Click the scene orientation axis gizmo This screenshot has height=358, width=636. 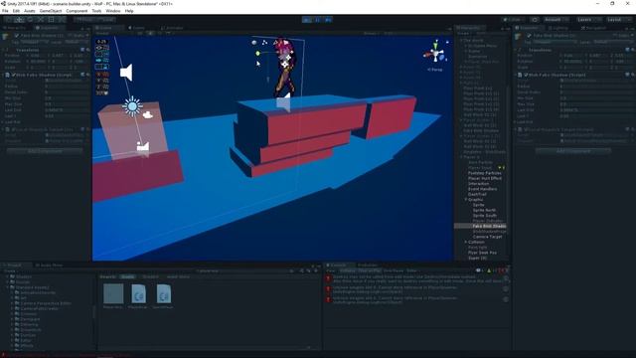coord(436,54)
